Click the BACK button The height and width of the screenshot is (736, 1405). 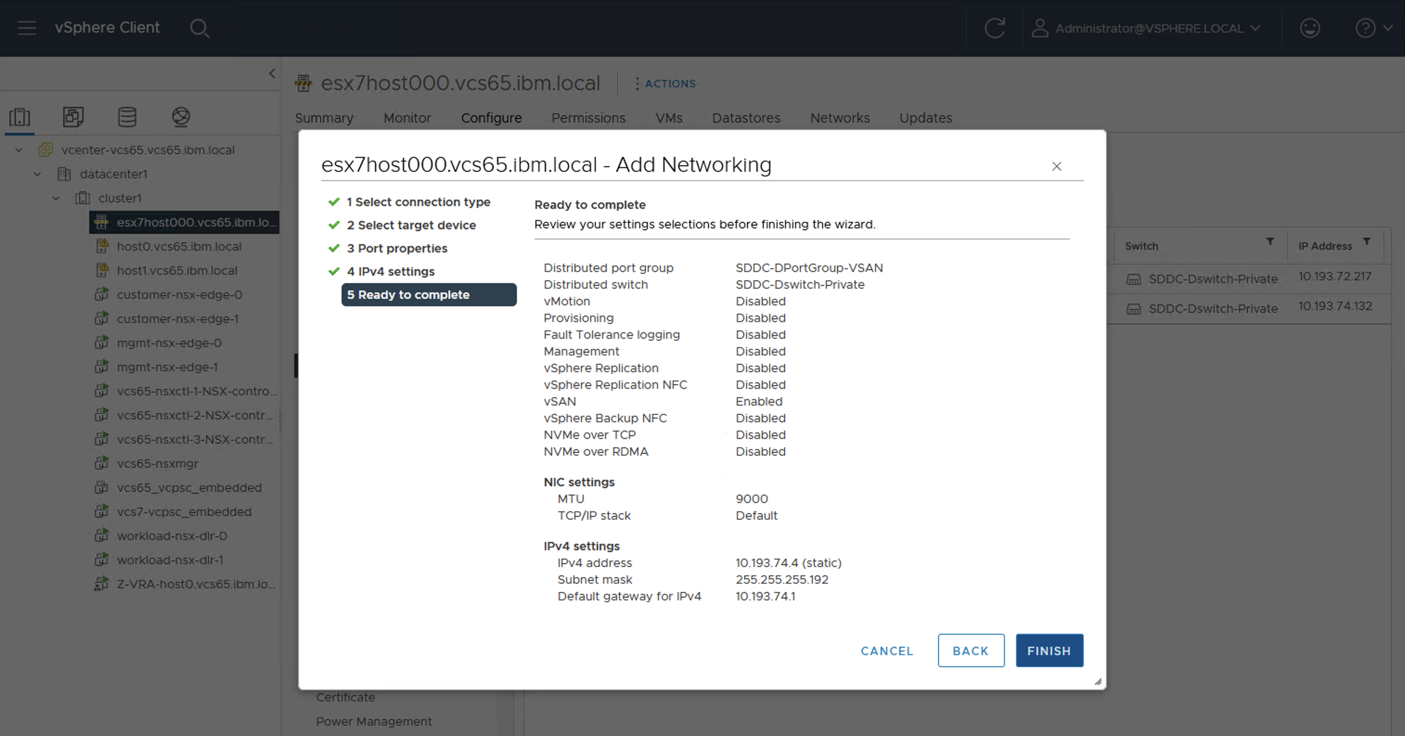[970, 650]
